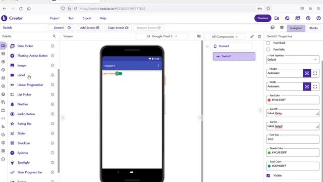323x182 pixels.
Task: Pick the Text Color red swatch
Action: (269, 100)
